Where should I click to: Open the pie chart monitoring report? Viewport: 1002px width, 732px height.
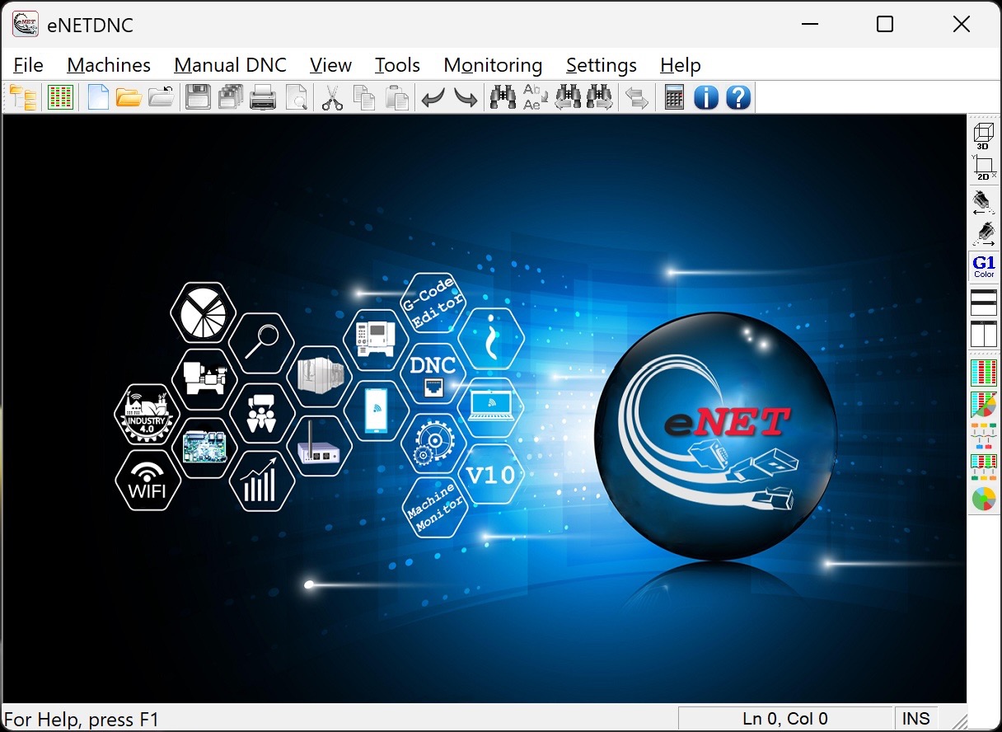984,500
